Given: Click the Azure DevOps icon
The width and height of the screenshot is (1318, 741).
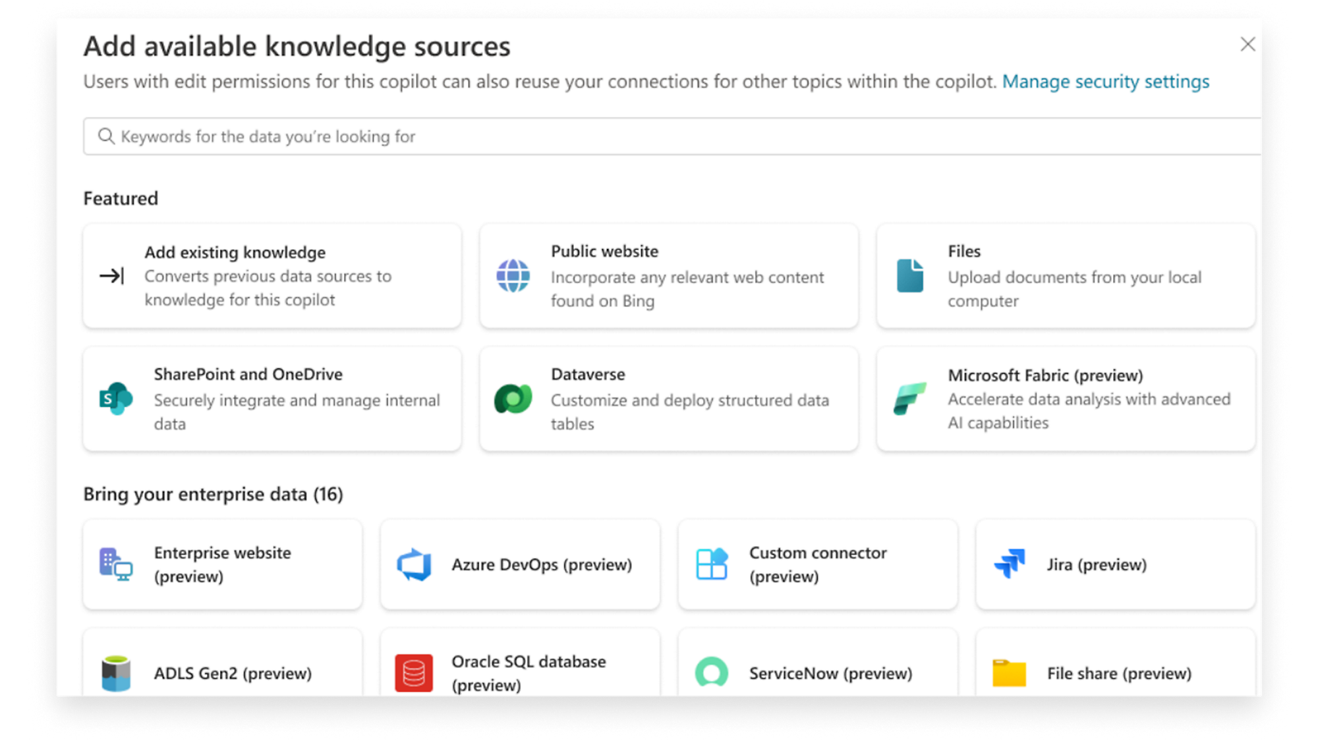Looking at the screenshot, I should (414, 564).
